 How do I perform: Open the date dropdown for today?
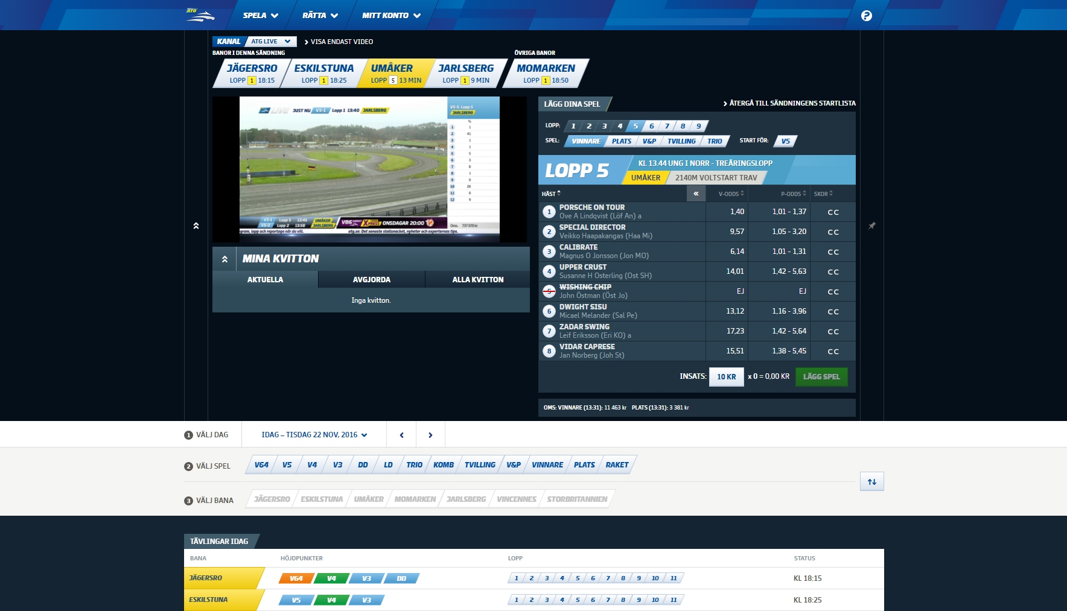tap(314, 435)
